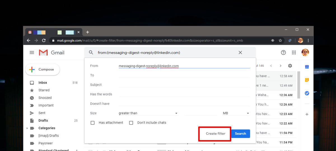This screenshot has height=151, width=336.
Task: Click the eye icon in the address bar
Action: 273,40
